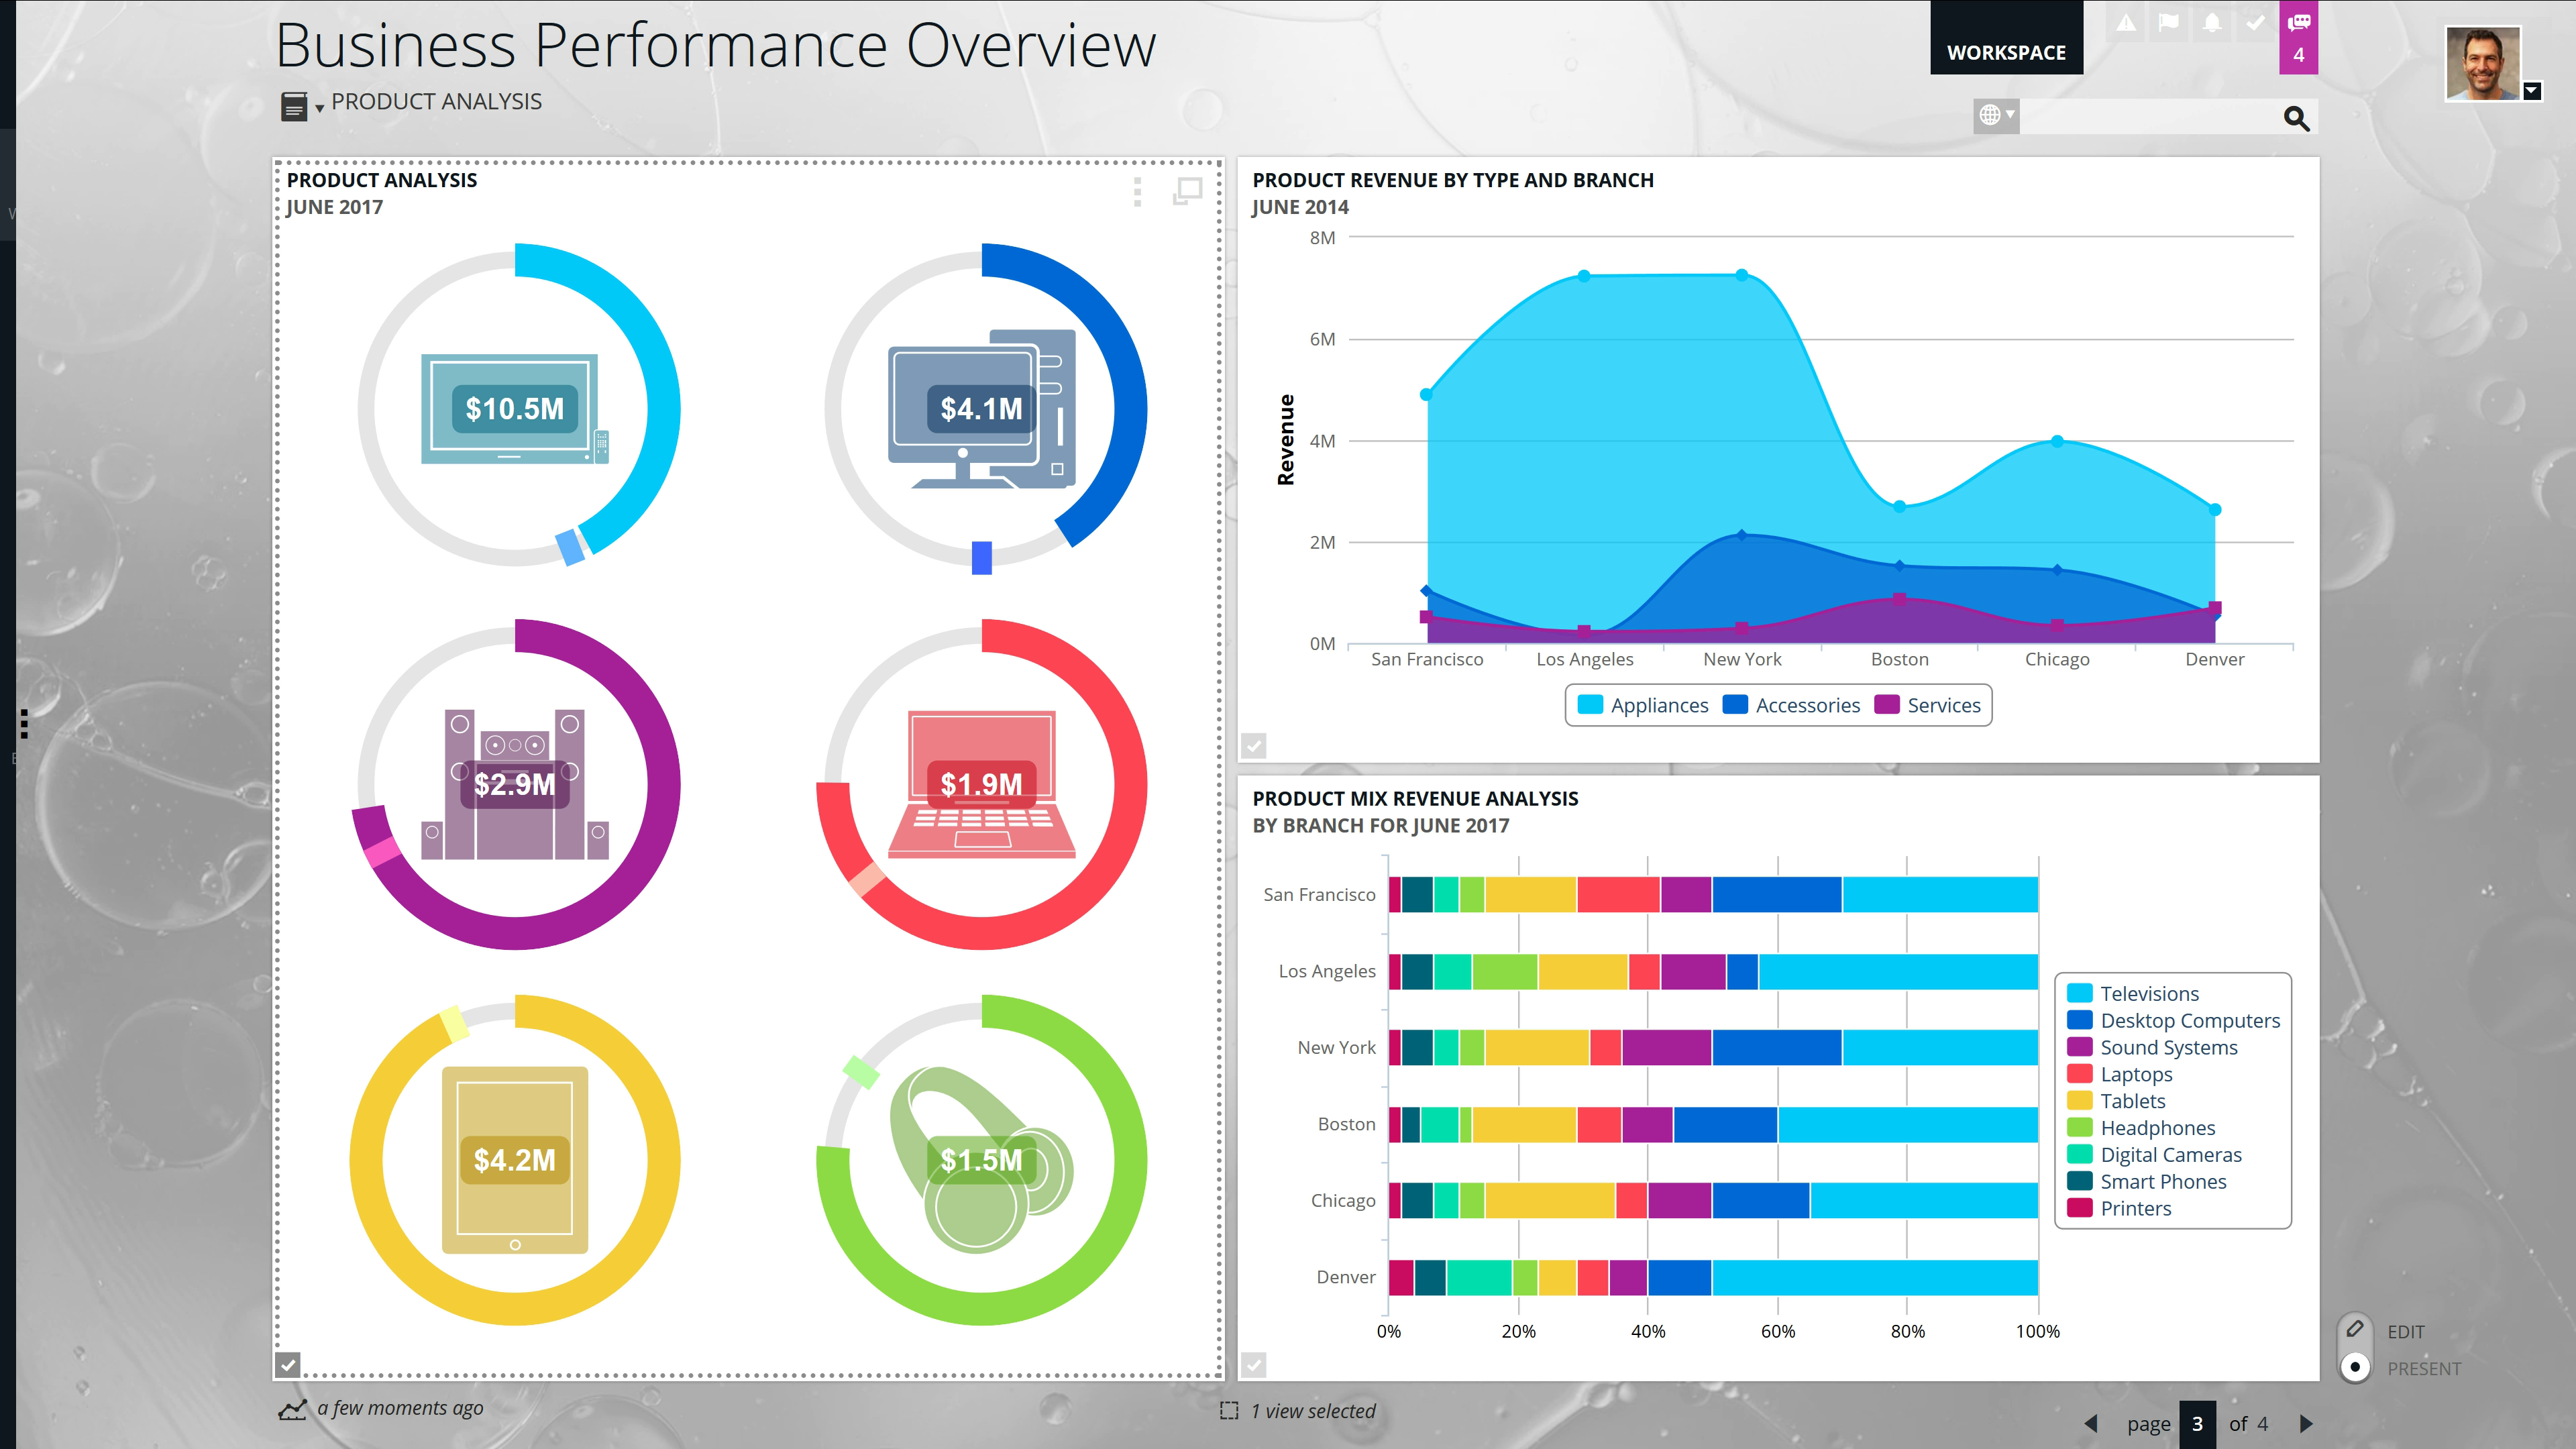Image resolution: width=2576 pixels, height=1449 pixels.
Task: Open the Product Analysis view's three-dot menu
Action: point(1137,191)
